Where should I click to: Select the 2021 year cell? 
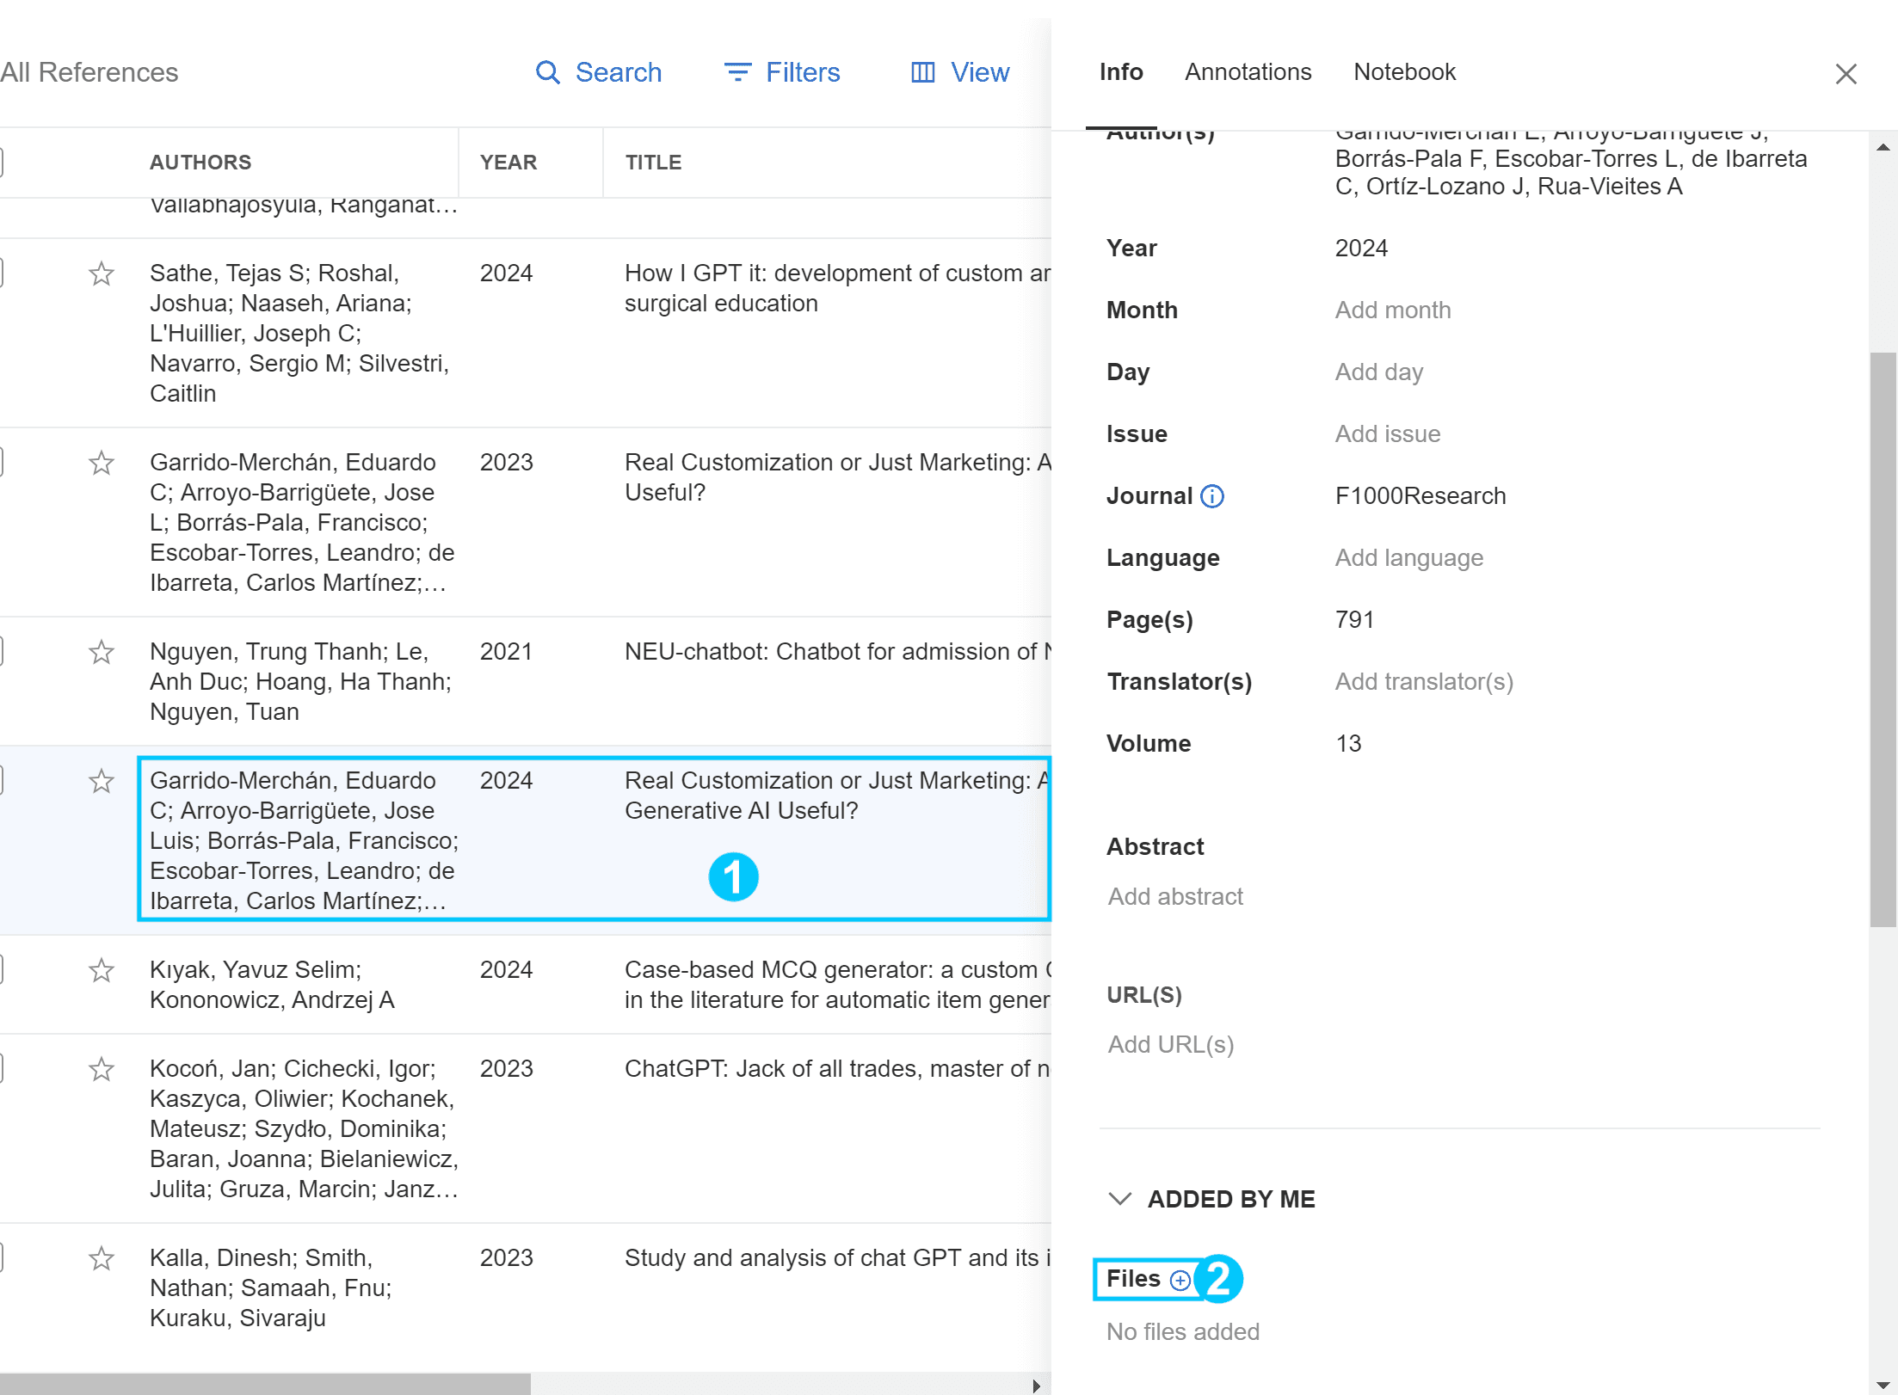pyautogui.click(x=506, y=652)
